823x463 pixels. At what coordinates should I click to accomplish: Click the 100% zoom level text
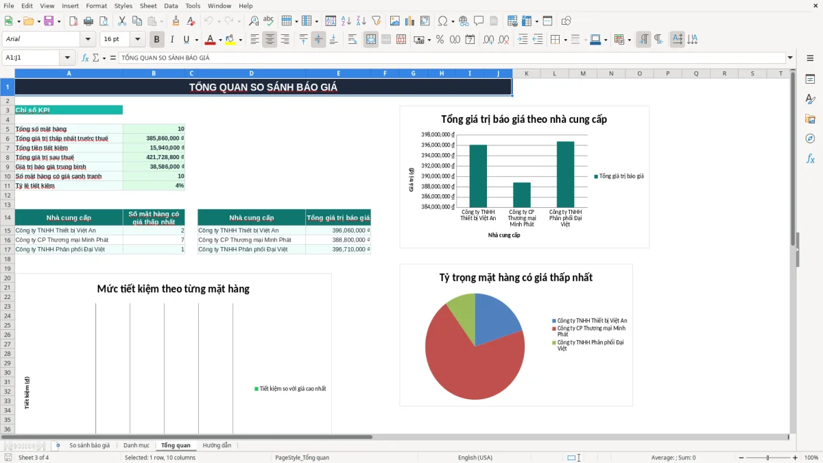coord(811,458)
